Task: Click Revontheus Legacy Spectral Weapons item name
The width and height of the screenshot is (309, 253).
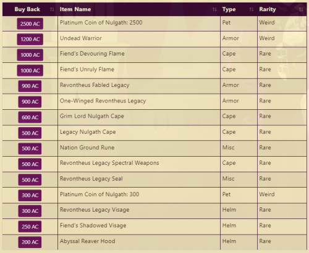Action: tap(109, 163)
